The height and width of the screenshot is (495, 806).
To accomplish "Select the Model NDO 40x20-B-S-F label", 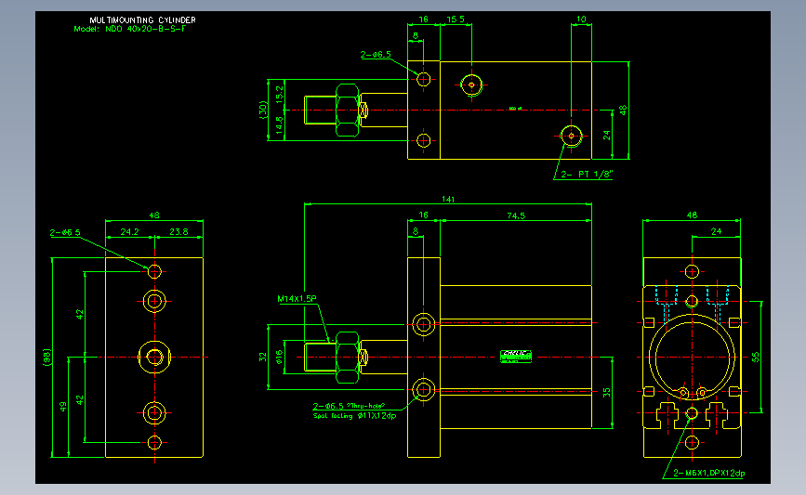I will (129, 29).
